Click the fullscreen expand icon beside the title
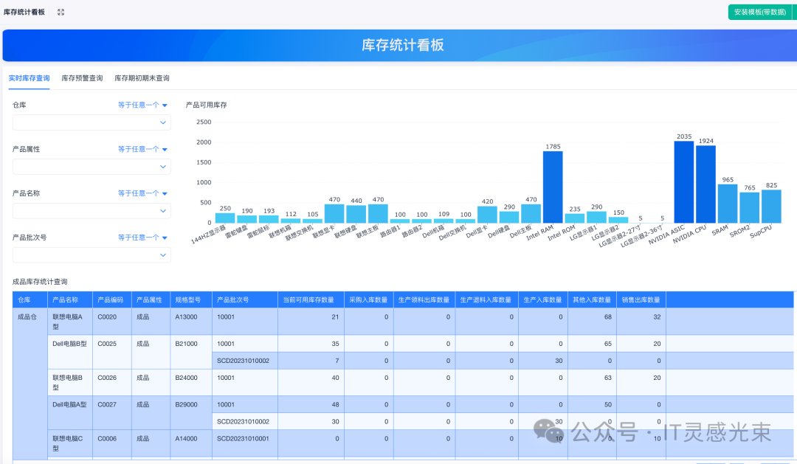This screenshot has height=464, width=797. point(61,13)
